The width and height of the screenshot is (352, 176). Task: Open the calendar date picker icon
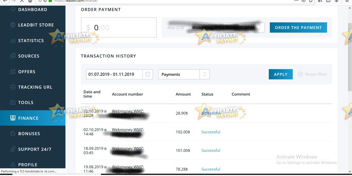[x=148, y=74]
